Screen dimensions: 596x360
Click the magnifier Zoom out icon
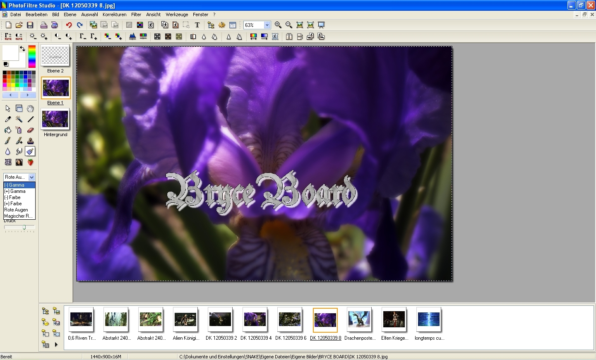click(x=289, y=25)
